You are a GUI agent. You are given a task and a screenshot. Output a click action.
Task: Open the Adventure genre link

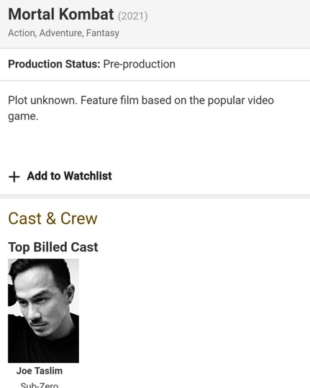click(x=61, y=33)
